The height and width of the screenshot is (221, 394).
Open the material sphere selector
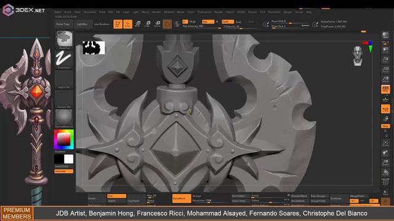pyautogui.click(x=64, y=118)
